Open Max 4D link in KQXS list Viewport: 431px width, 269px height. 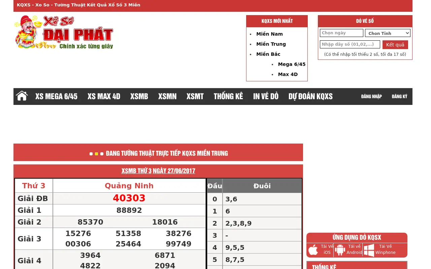[x=288, y=74]
